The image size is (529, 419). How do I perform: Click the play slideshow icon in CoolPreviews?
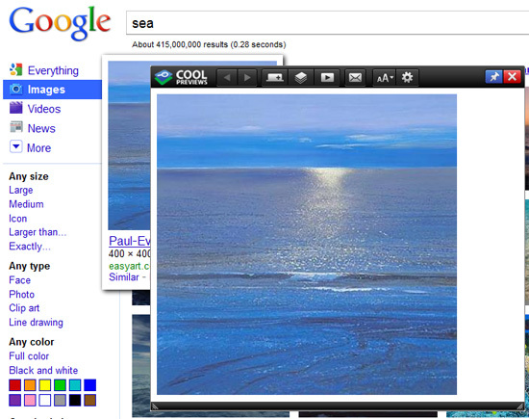pos(327,78)
